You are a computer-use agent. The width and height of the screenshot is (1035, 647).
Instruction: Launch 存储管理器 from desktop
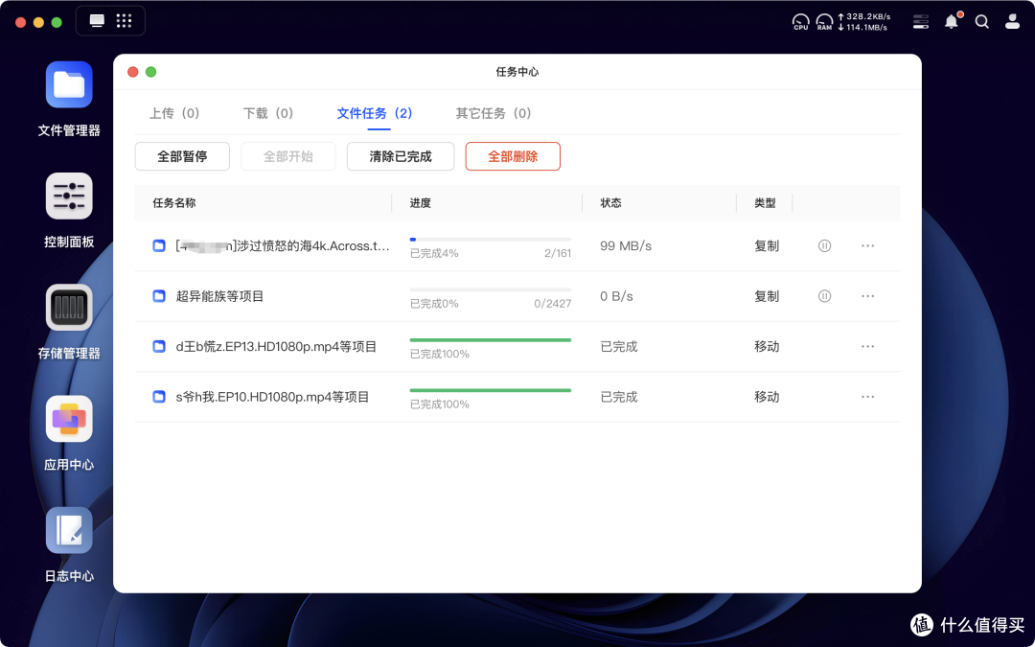(69, 308)
